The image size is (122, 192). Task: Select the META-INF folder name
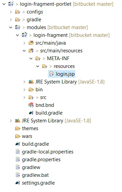58,58
